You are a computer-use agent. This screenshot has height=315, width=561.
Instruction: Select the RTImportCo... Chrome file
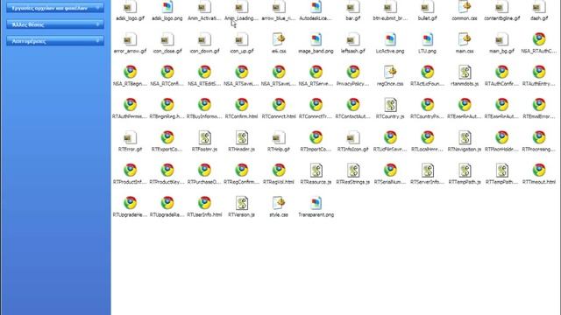click(x=316, y=137)
